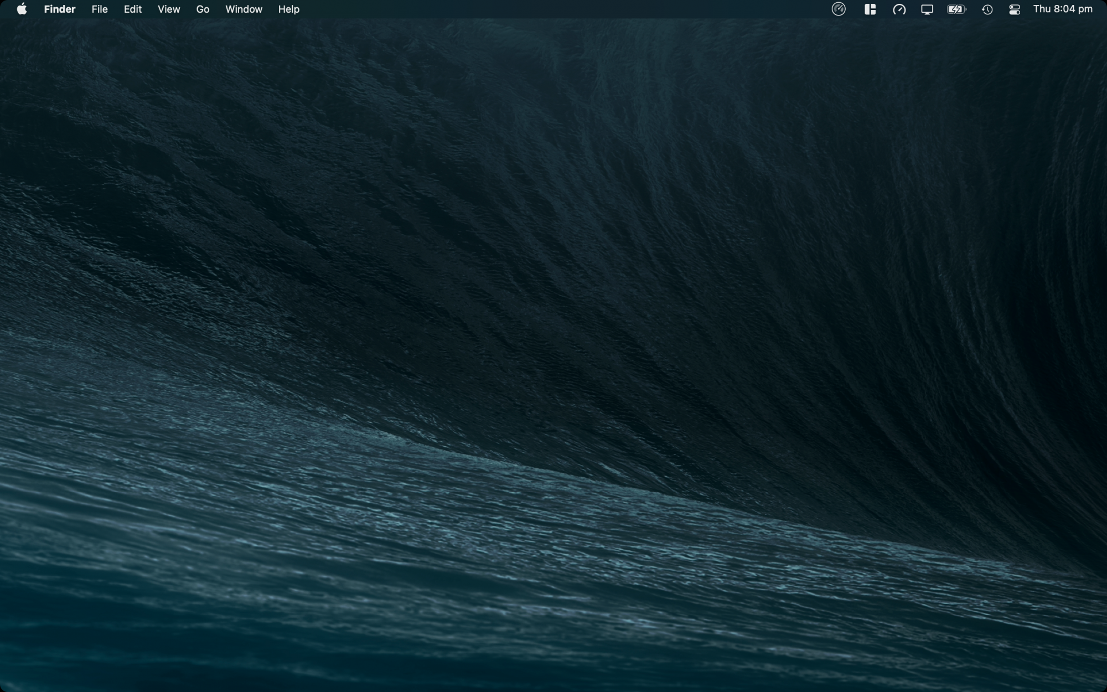Click the Thu day label in clock
This screenshot has height=692, width=1107.
pos(1042,9)
